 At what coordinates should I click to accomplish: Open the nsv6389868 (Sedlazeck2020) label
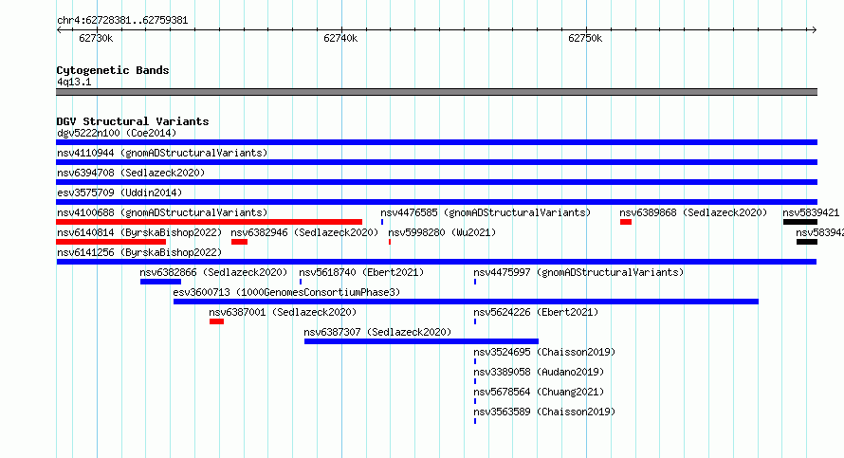[x=693, y=212]
